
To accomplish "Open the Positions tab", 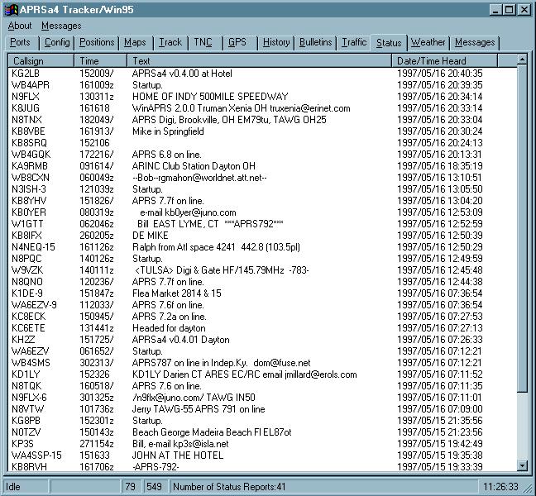I will 97,42.
